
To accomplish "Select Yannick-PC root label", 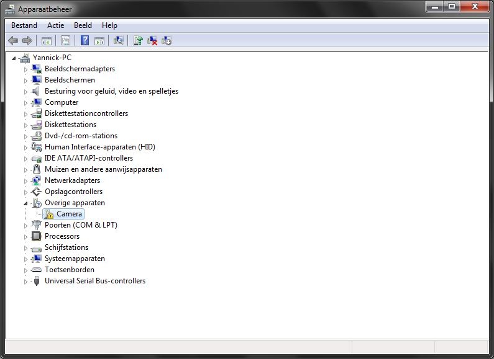I will click(x=52, y=58).
